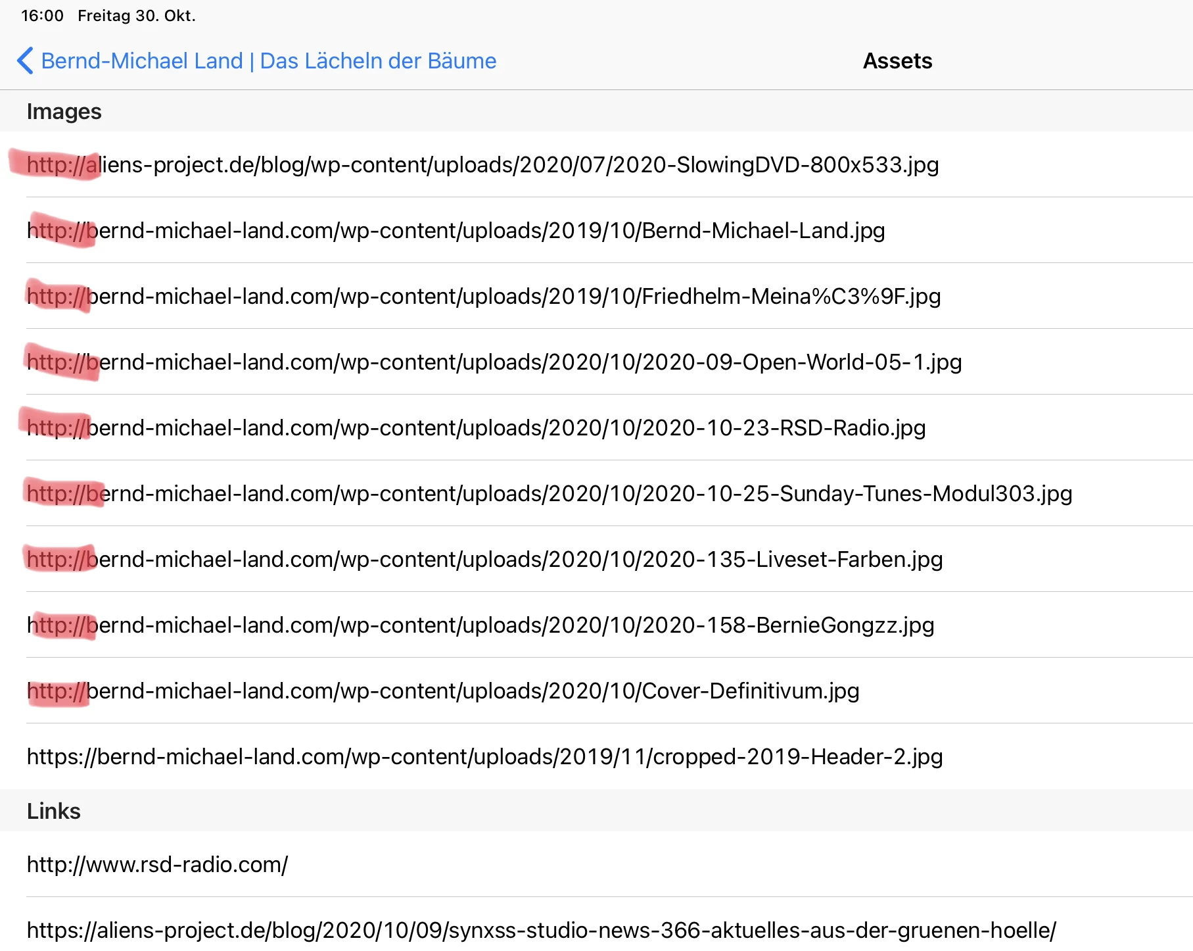Tap the Images section header
Viewport: 1193px width, 951px height.
(x=64, y=112)
